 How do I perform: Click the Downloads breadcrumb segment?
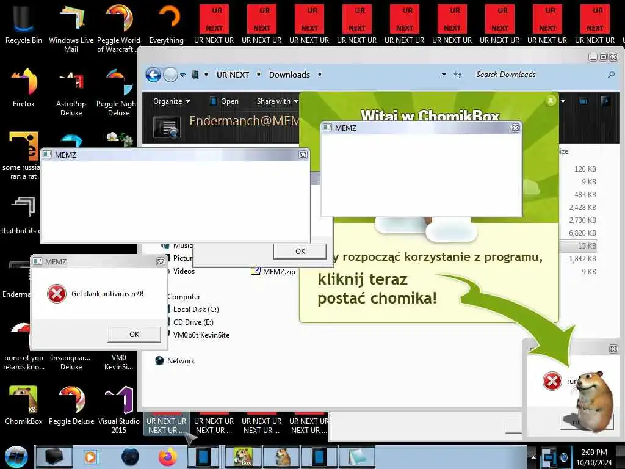[x=289, y=75]
